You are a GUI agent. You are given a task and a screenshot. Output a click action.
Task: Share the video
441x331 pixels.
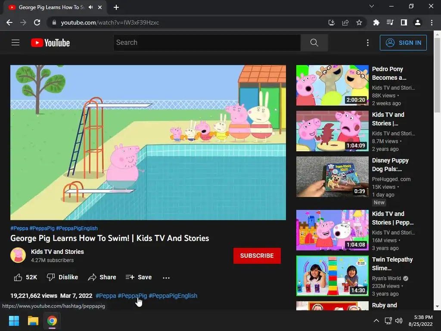(x=102, y=277)
